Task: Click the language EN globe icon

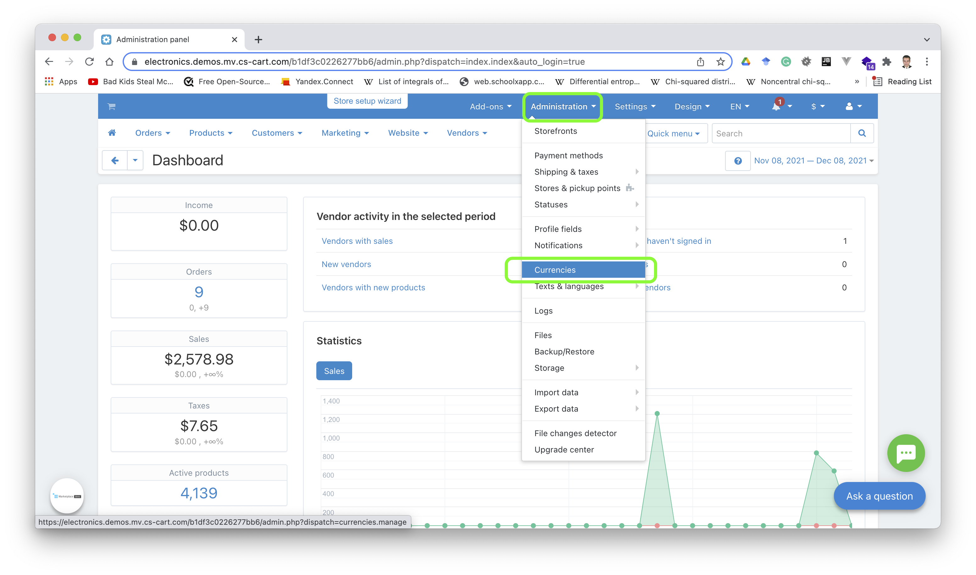Action: pyautogui.click(x=738, y=106)
